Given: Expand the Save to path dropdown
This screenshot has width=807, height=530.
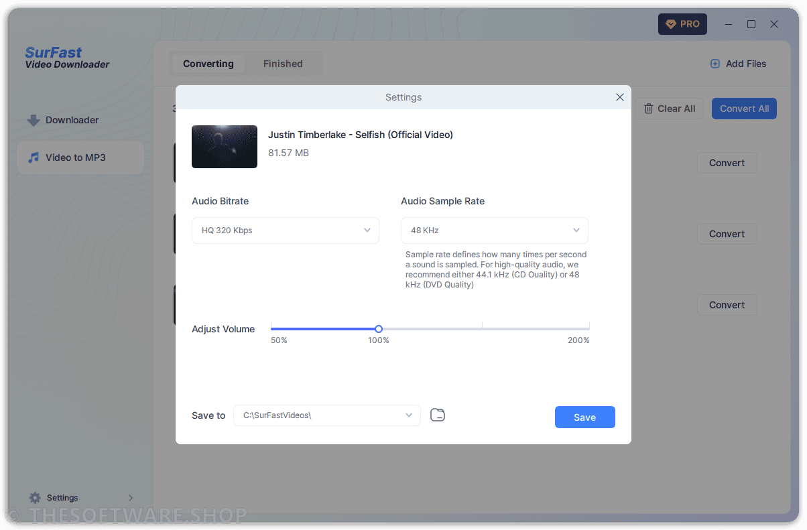Looking at the screenshot, I should point(327,415).
